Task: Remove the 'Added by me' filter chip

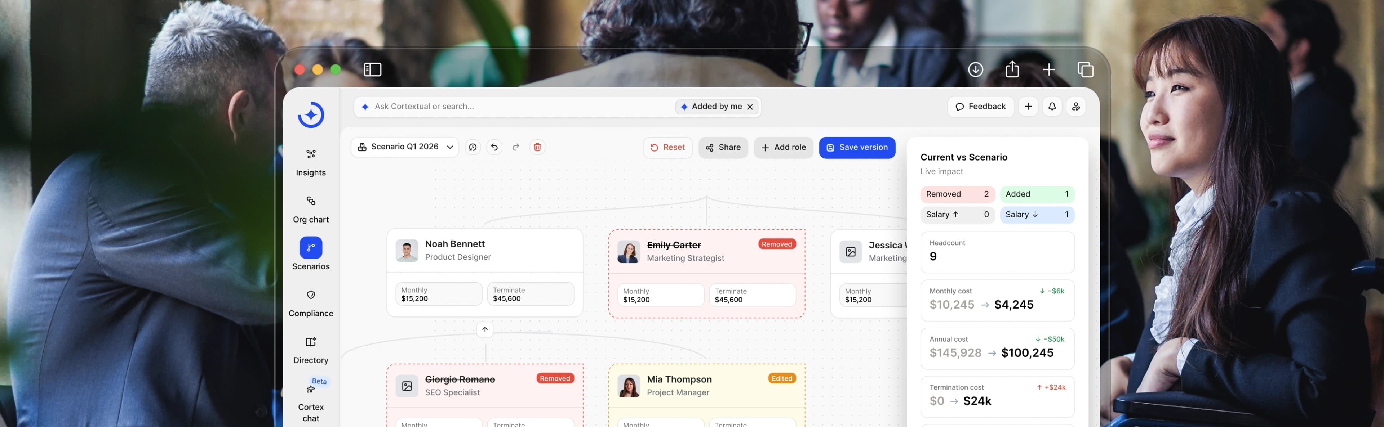Action: [750, 107]
